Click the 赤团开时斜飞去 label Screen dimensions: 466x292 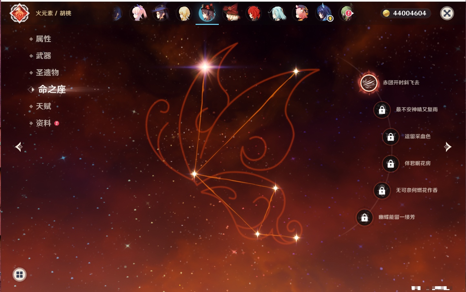[401, 83]
